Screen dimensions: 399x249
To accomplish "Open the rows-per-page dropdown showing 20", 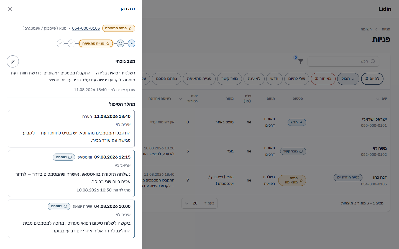I will [191, 203].
